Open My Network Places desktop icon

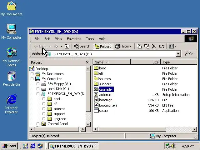point(11,57)
